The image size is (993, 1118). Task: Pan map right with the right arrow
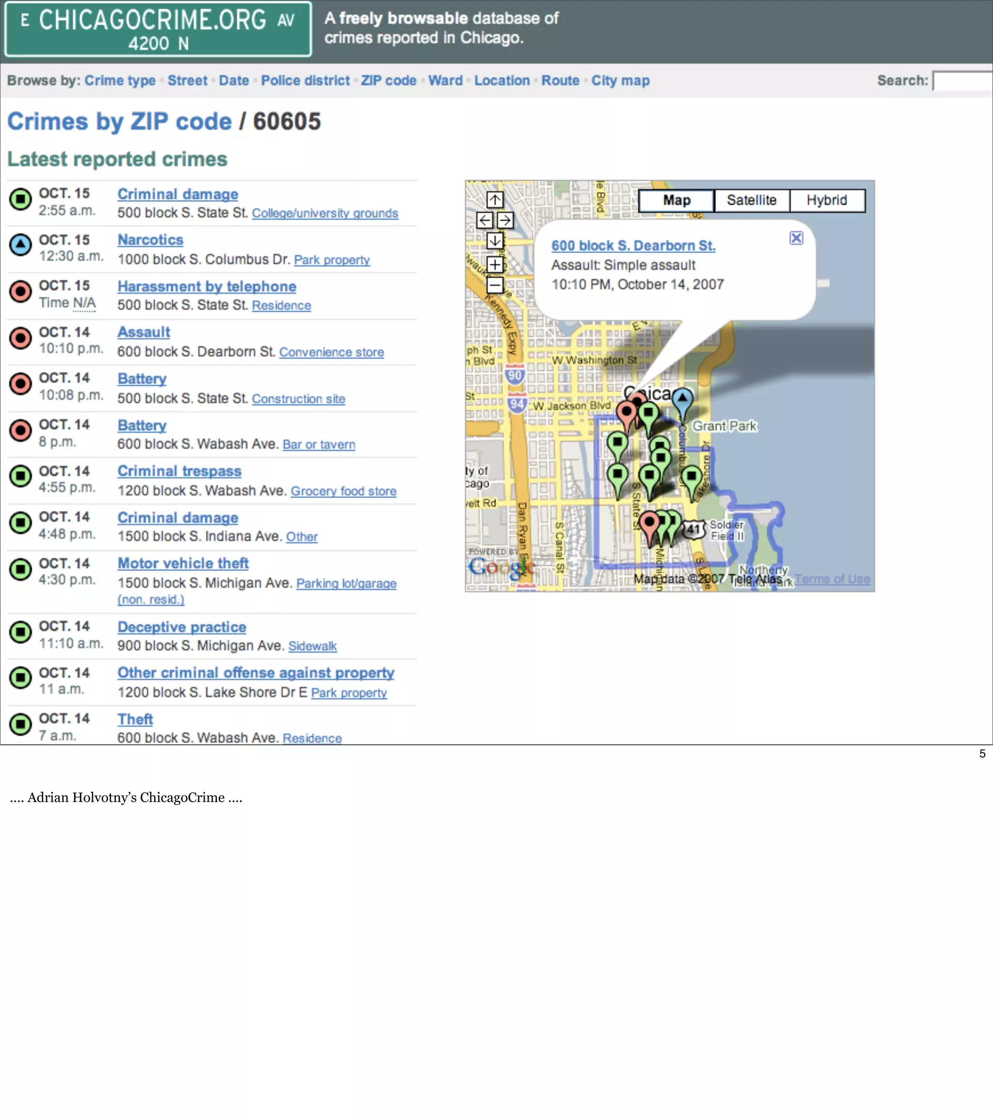(x=505, y=221)
